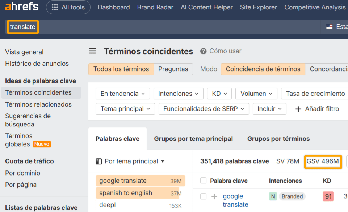This screenshot has width=348, height=212.
Task: Toggle the Preguntas filter
Action: pos(173,69)
